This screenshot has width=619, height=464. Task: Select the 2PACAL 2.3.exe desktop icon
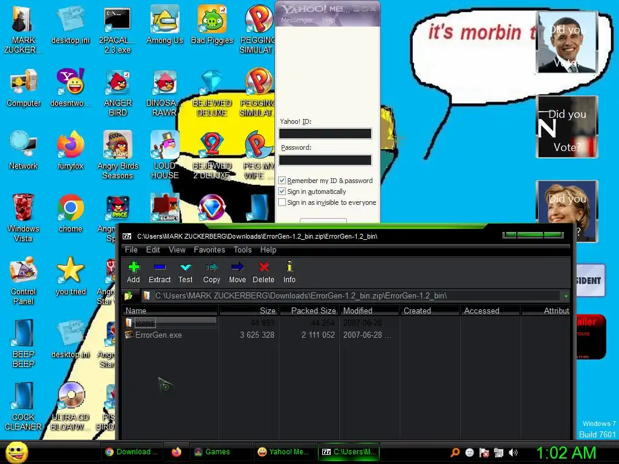(x=117, y=30)
